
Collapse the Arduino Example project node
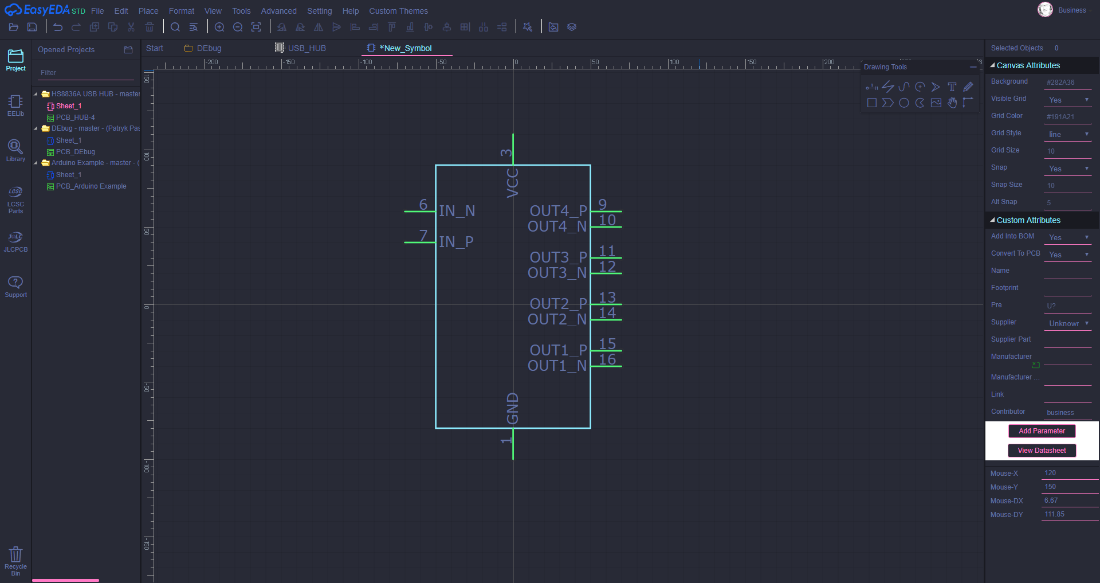36,163
